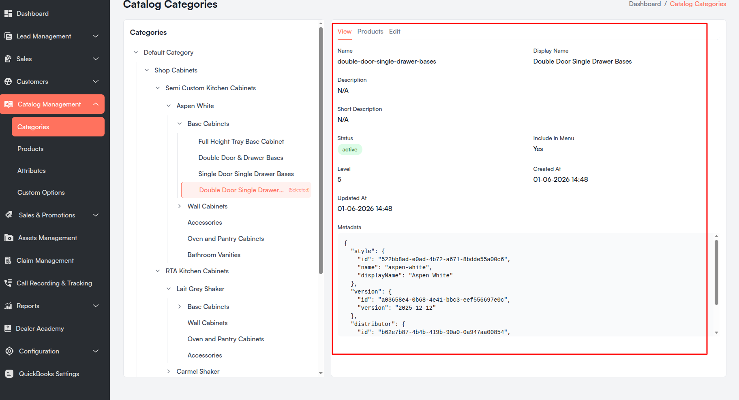739x400 pixels.
Task: Select Double Door & Drawer Bases category
Action: coord(241,157)
